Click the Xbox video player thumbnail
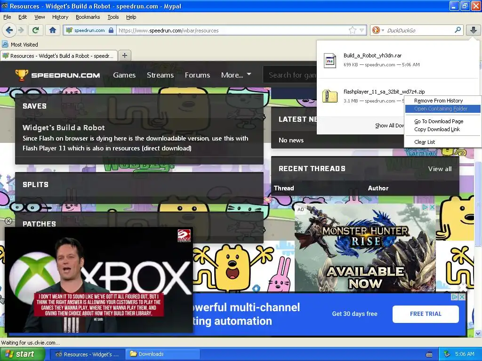 (99, 280)
